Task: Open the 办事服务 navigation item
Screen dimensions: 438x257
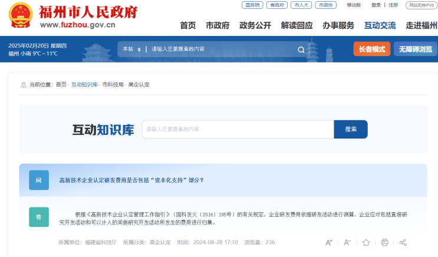Action: coord(338,25)
